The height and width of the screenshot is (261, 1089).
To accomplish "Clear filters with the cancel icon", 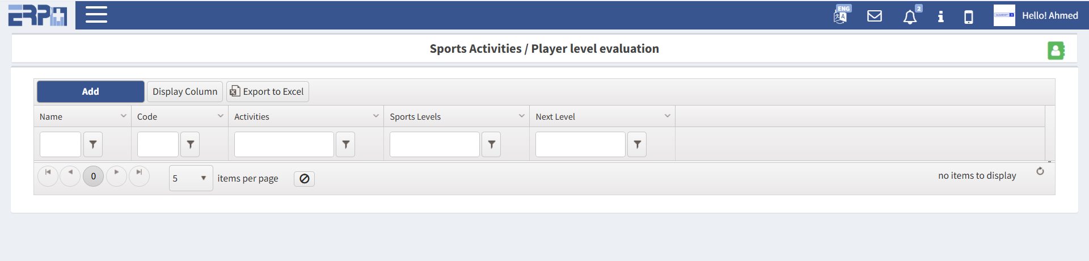I will tap(304, 179).
